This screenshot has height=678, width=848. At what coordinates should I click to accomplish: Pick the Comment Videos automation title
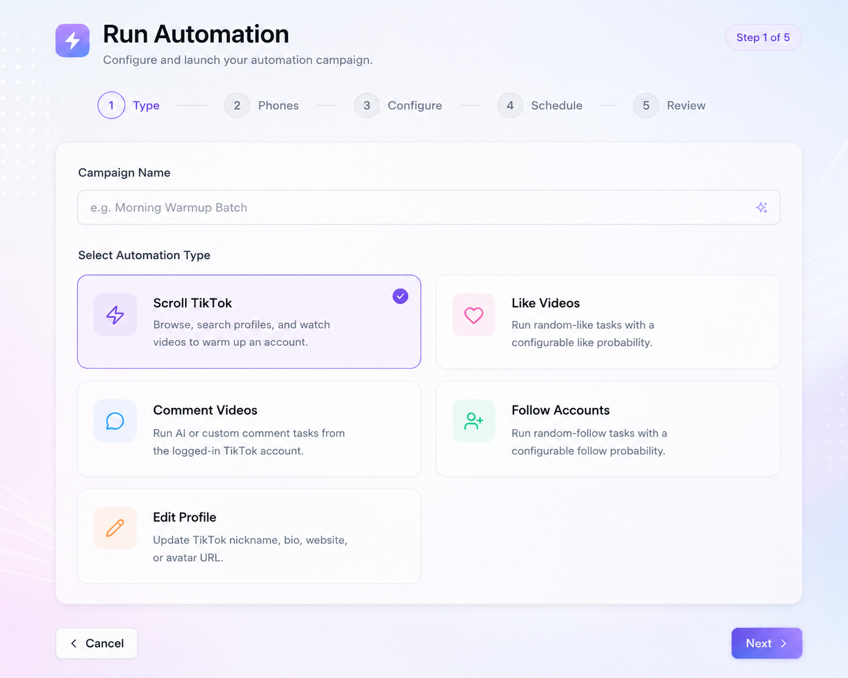(205, 410)
